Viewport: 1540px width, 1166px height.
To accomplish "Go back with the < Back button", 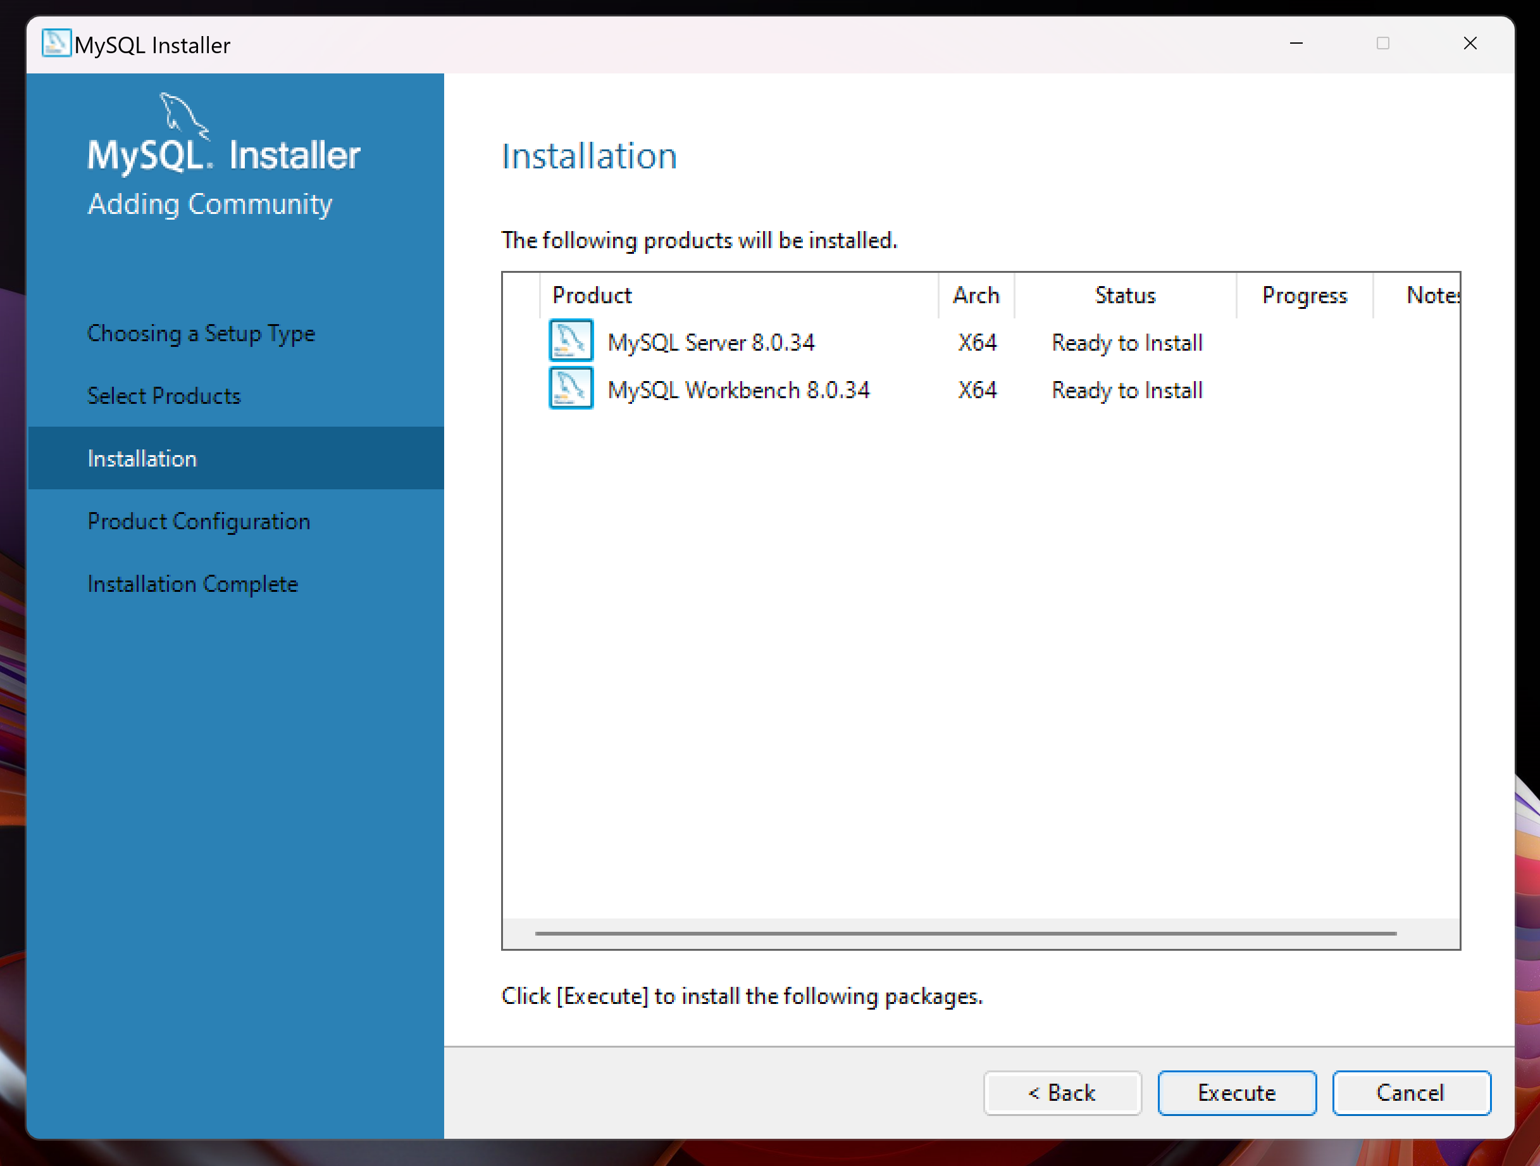I will click(x=1062, y=1092).
